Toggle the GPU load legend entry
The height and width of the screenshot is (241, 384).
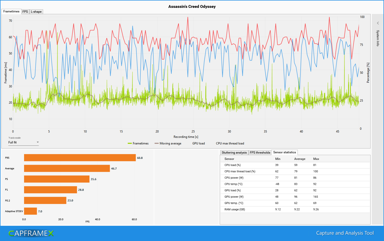[198, 143]
